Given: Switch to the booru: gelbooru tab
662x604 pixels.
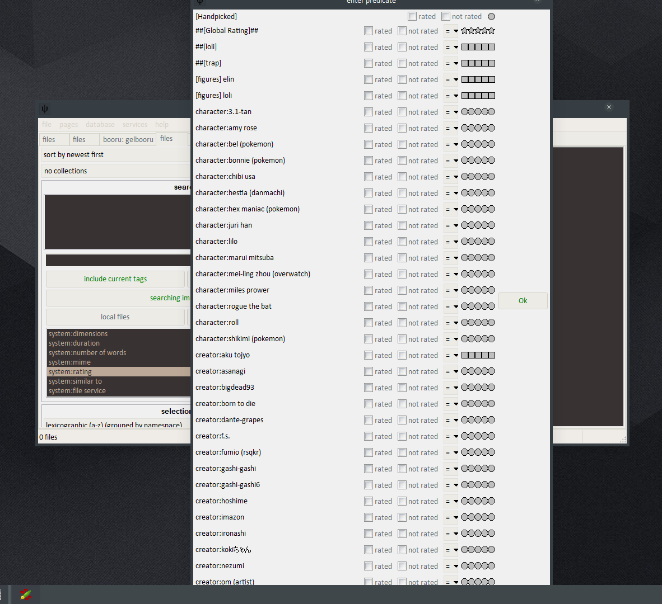Looking at the screenshot, I should [x=128, y=139].
